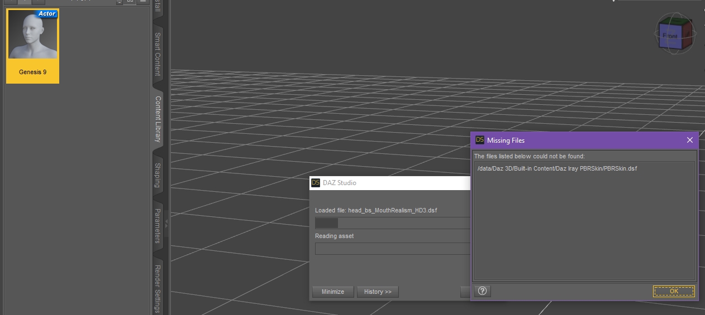Open the Smart Content side tab
Image resolution: width=705 pixels, height=315 pixels.
coord(158,54)
